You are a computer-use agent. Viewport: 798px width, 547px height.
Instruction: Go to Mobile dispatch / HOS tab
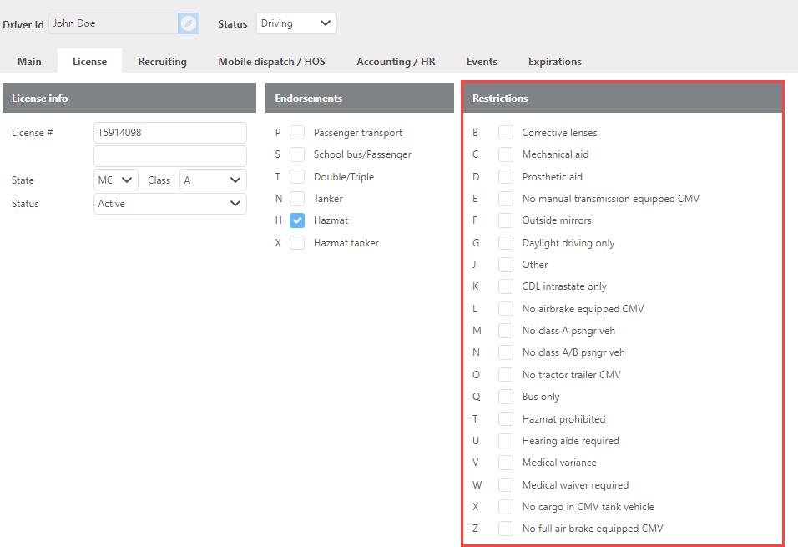[x=271, y=62]
